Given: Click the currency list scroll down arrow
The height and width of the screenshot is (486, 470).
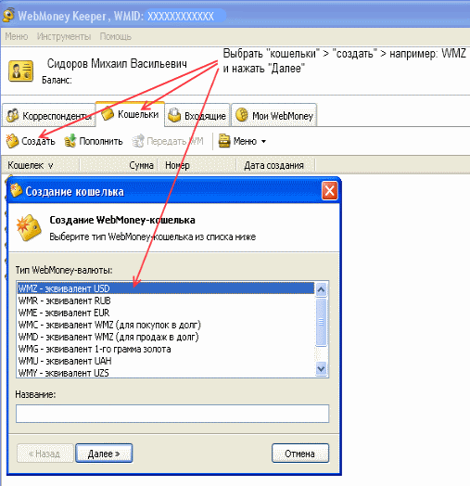Looking at the screenshot, I should tap(322, 369).
